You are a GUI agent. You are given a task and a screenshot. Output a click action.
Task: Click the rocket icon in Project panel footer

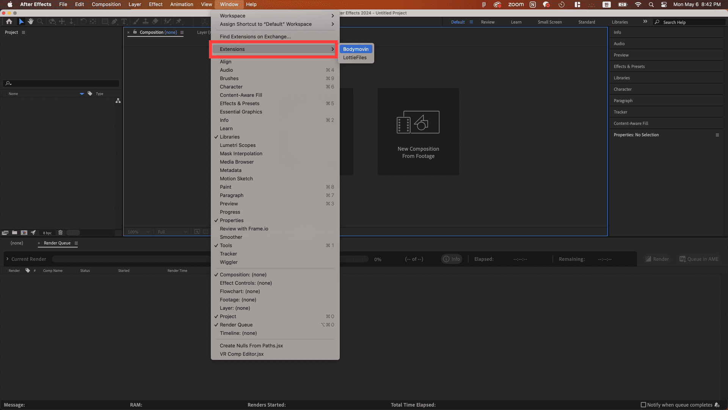(33, 233)
